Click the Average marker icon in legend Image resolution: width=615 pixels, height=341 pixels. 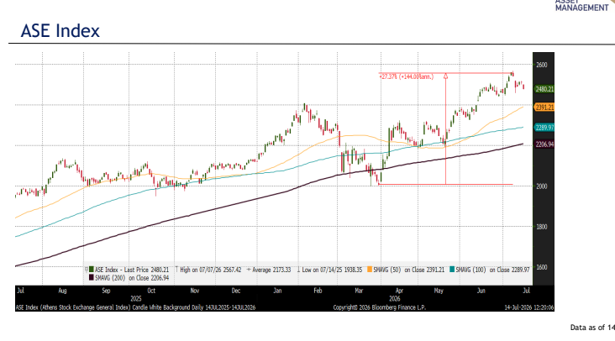(x=249, y=270)
